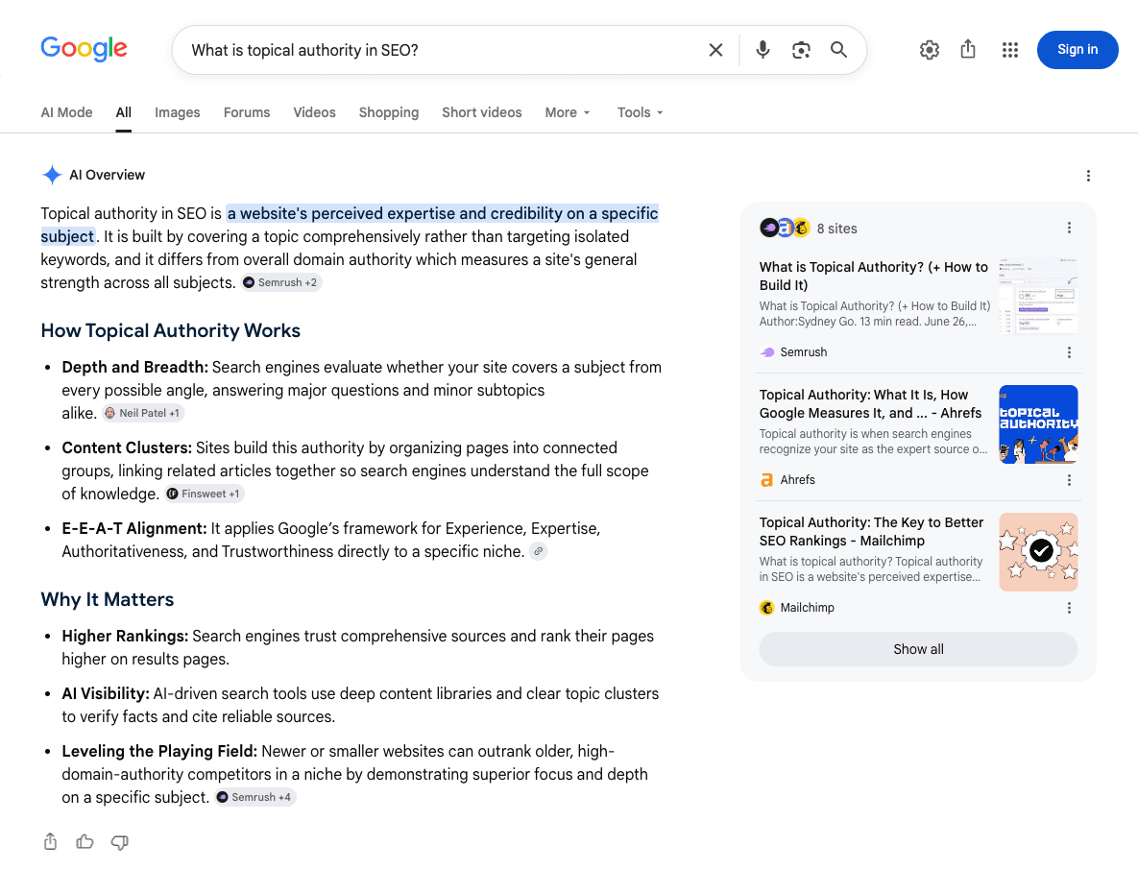Viewport: 1138px width, 869px height.
Task: Clear the search query with X
Action: 715,50
